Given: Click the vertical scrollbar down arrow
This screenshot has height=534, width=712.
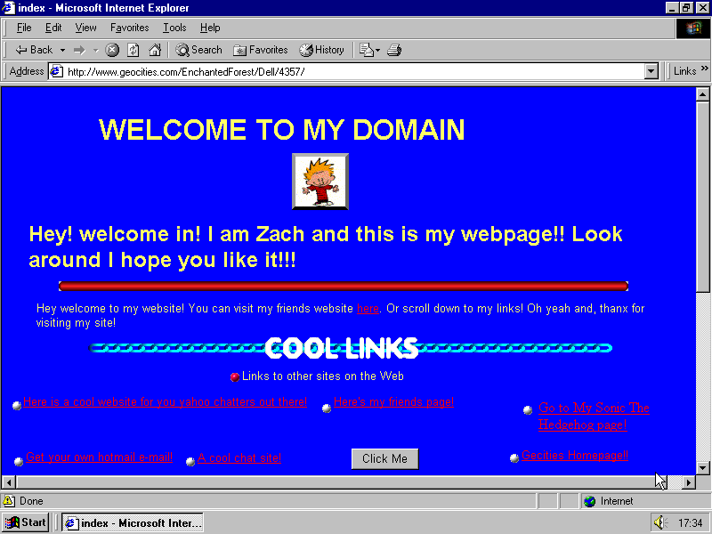Looking at the screenshot, I should pos(702,467).
